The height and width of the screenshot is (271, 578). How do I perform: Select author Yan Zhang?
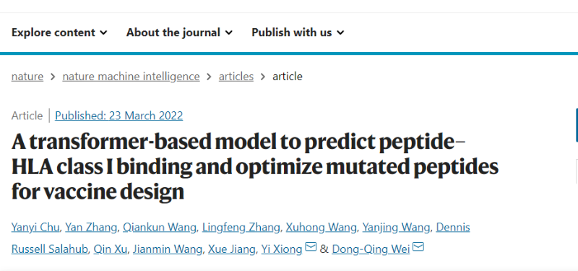tap(91, 228)
